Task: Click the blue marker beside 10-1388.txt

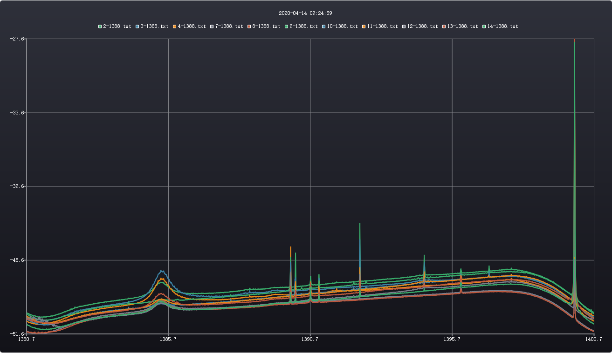Action: 324,27
